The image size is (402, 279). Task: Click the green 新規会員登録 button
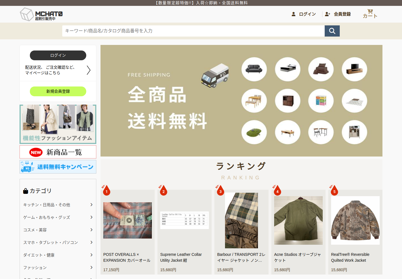(58, 91)
